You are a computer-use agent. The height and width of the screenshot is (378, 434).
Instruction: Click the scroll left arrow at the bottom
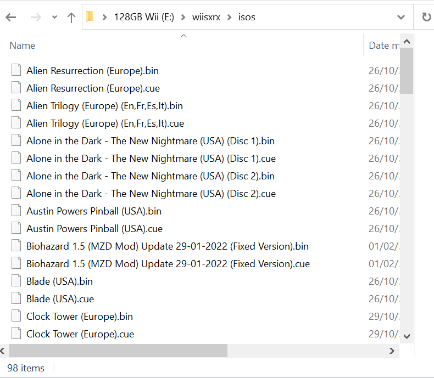coord(3,351)
